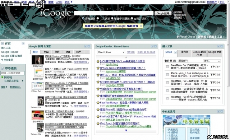The height and width of the screenshot is (140, 230).
Task: Collapse the 首頁 section minus icon
Action: pos(3,43)
